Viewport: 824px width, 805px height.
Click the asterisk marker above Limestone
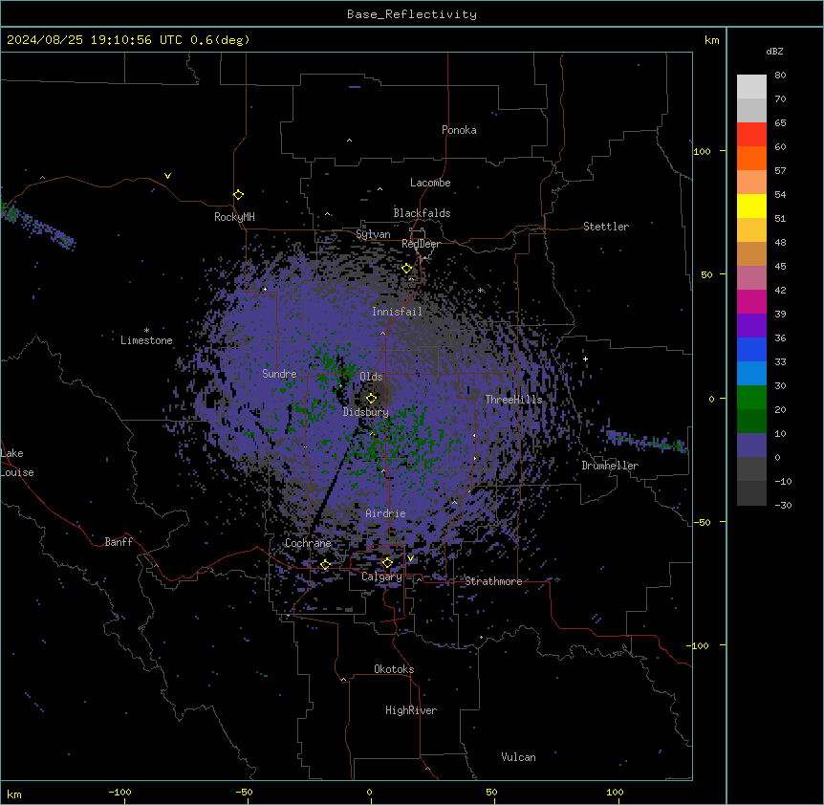click(146, 331)
